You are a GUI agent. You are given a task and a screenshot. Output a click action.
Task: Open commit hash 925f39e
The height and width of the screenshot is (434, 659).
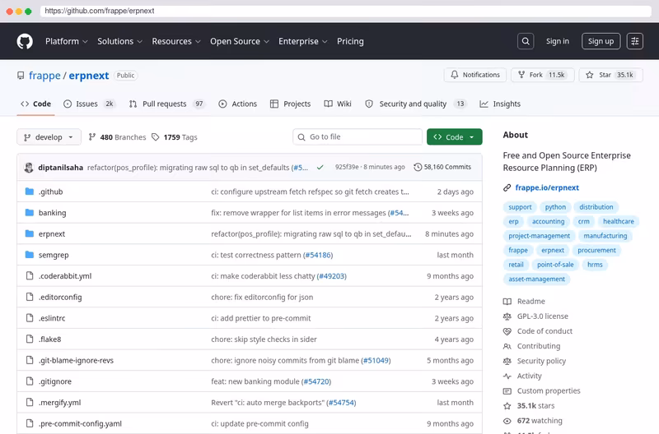(x=347, y=167)
